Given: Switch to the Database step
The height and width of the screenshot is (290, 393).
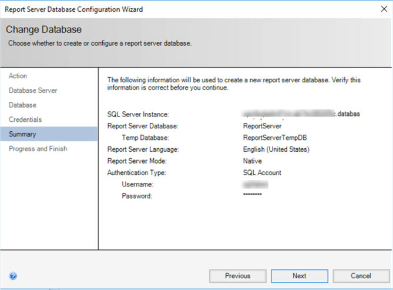Looking at the screenshot, I should coord(22,105).
